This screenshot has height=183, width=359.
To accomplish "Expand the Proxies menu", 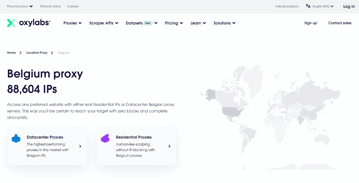I will tap(72, 23).
